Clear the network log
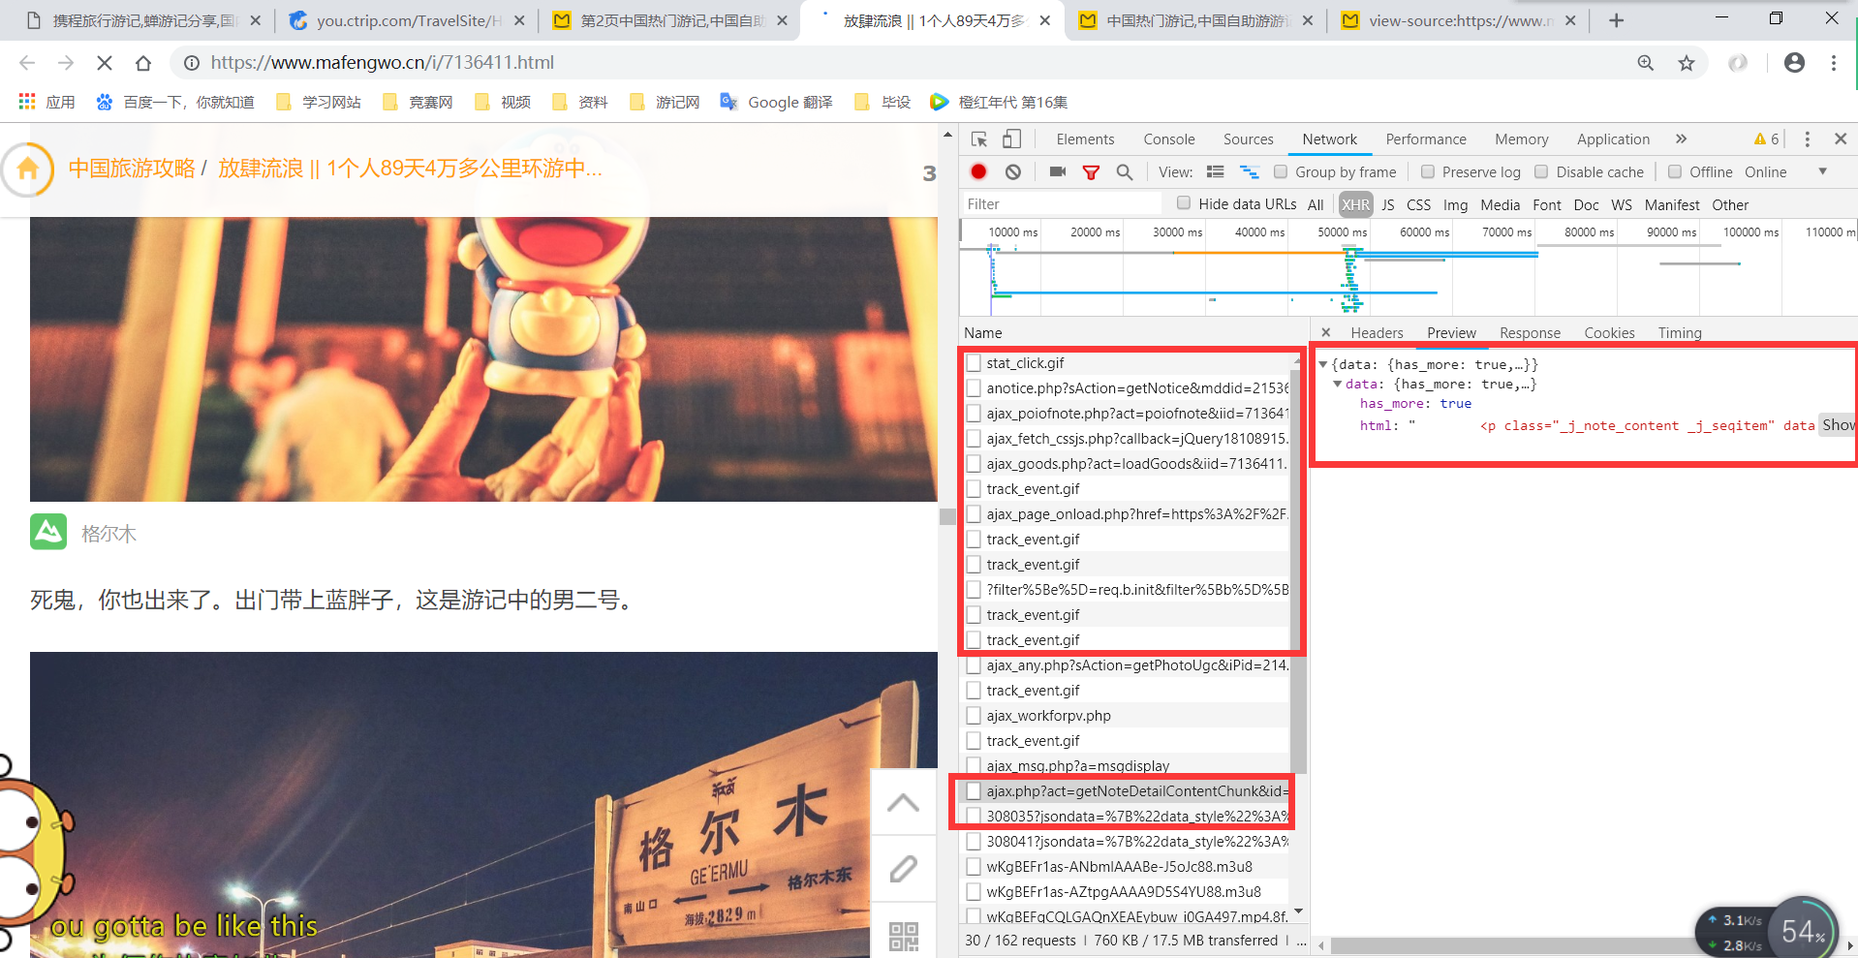Image resolution: width=1858 pixels, height=958 pixels. coord(1013,172)
